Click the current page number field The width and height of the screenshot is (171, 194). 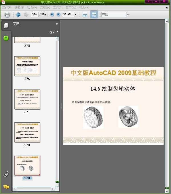(35, 14)
